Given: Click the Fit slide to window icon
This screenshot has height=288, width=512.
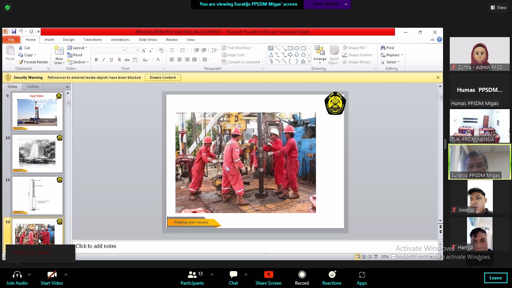Looking at the screenshot, I should tap(439, 257).
